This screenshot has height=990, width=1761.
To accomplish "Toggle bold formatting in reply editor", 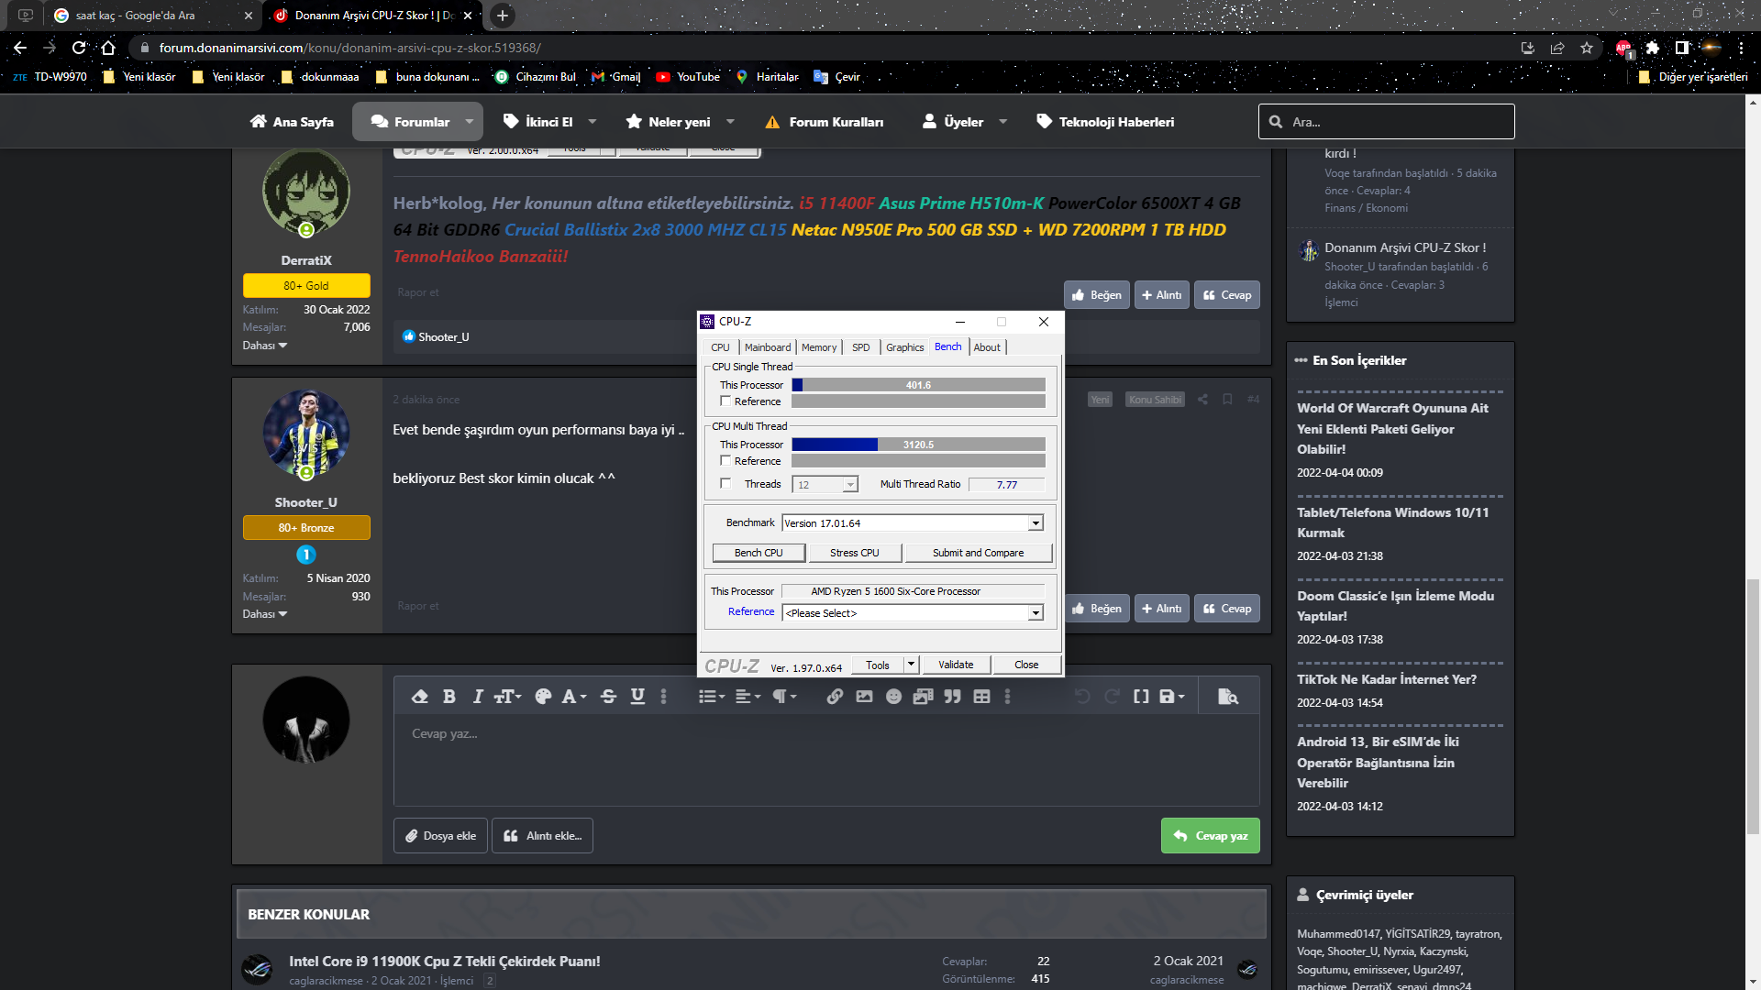I will [449, 697].
